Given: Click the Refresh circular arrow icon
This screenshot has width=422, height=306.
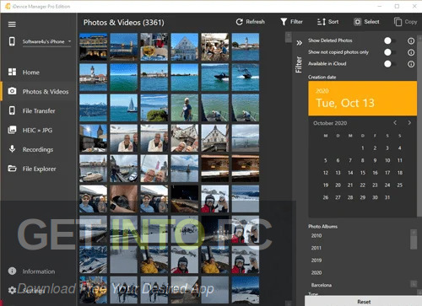Looking at the screenshot, I should click(240, 22).
